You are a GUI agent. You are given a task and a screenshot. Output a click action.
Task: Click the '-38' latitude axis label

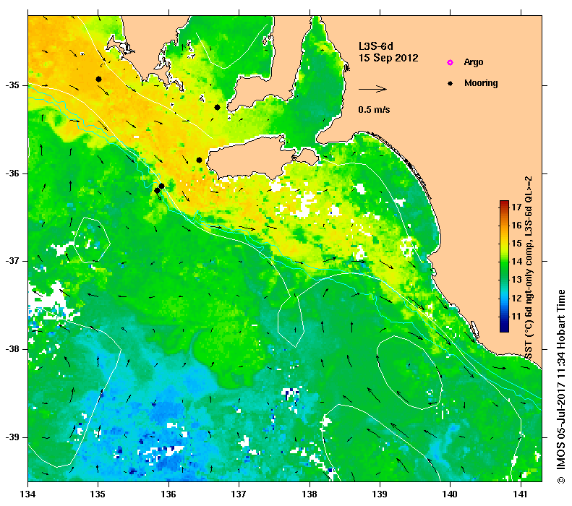click(x=12, y=349)
